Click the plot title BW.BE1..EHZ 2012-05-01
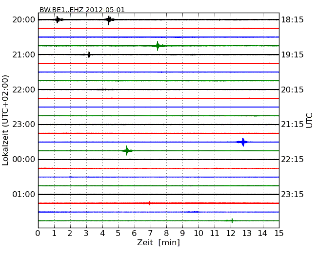317x253 pixels. click(82, 10)
